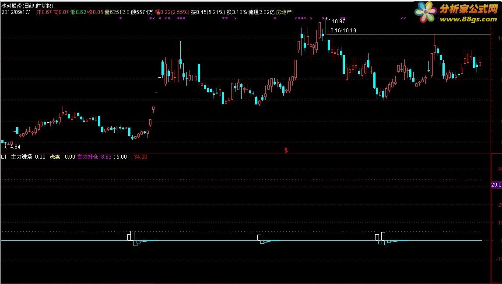Click the red $ marker below the chart
This screenshot has width=502, height=284.
286,150
